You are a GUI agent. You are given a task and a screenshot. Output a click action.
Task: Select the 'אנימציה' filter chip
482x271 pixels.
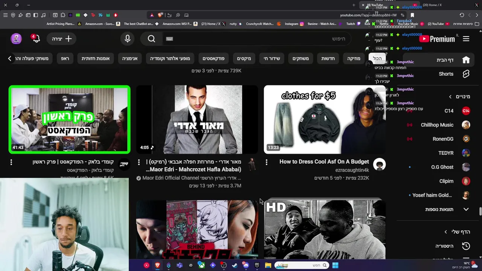click(130, 58)
